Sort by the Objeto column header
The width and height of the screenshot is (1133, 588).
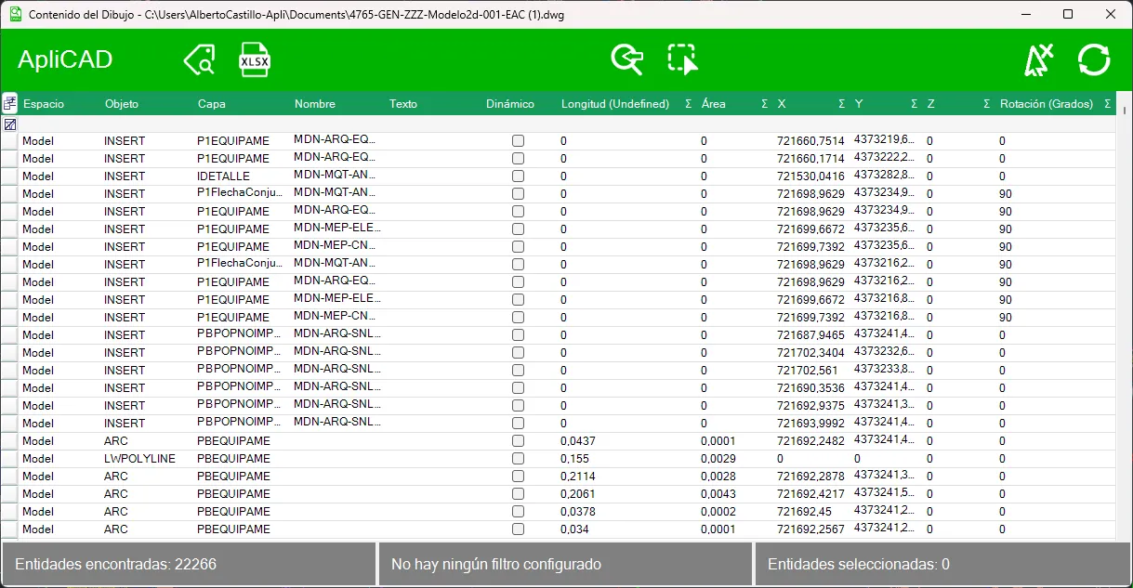pos(122,104)
